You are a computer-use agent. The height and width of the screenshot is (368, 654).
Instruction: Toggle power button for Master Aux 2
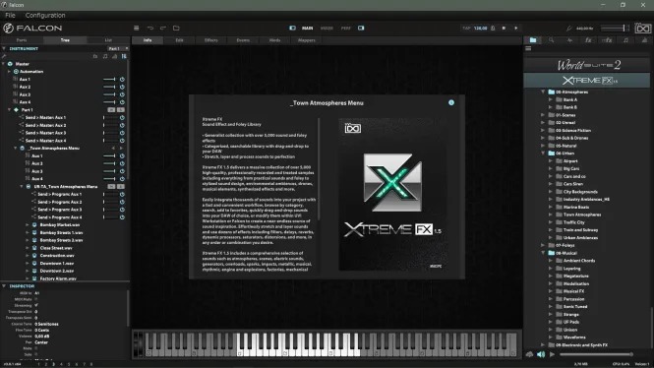tap(122, 87)
